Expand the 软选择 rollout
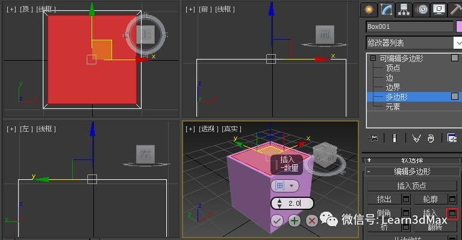462x240 pixels. 412,161
